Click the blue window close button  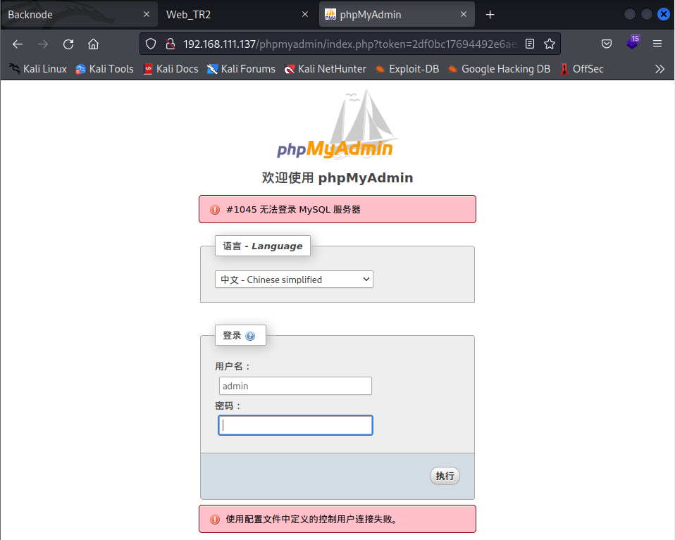664,14
